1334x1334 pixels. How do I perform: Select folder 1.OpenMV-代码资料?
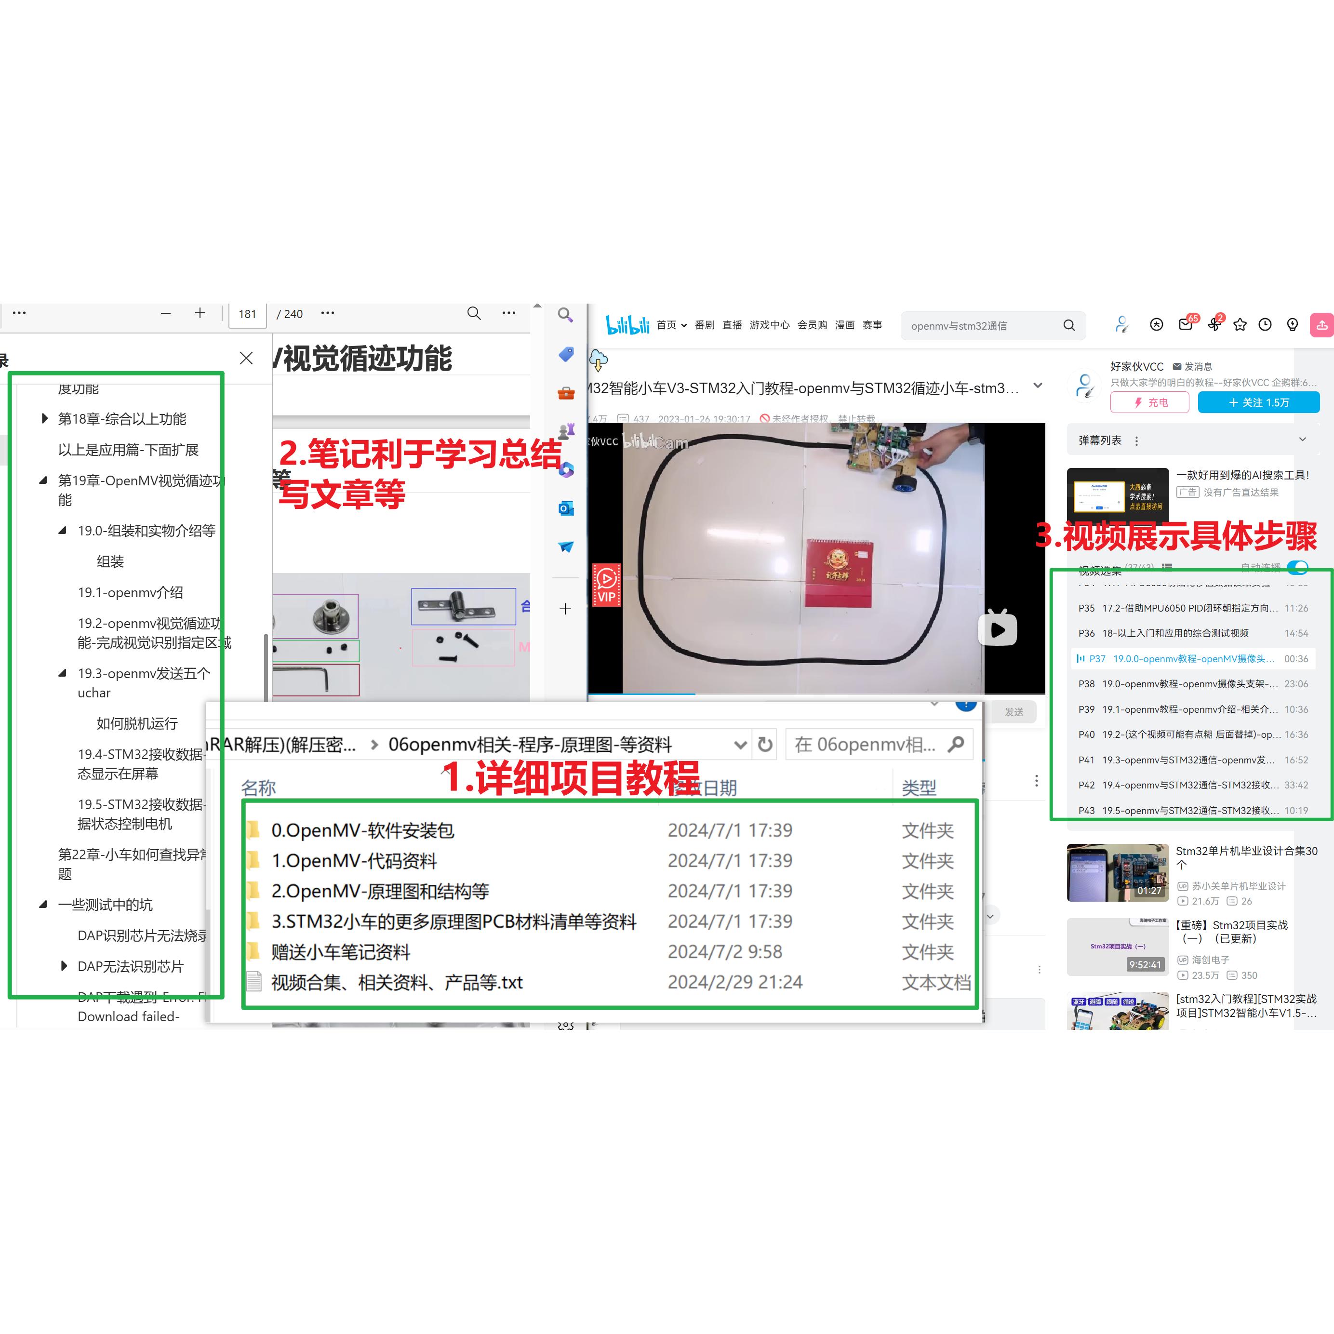pos(354,861)
